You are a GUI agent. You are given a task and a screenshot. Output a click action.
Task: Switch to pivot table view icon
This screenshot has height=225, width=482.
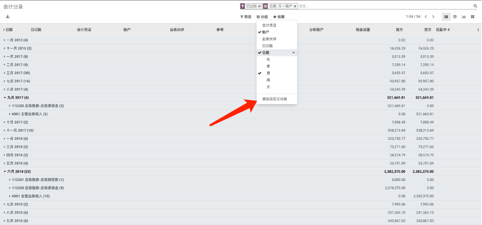[x=455, y=17]
